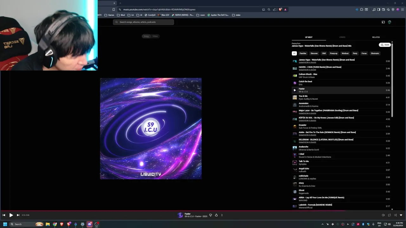The width and height of the screenshot is (406, 228).
Task: Play Angel Echo by nulloath
Action: [x=341, y=170]
